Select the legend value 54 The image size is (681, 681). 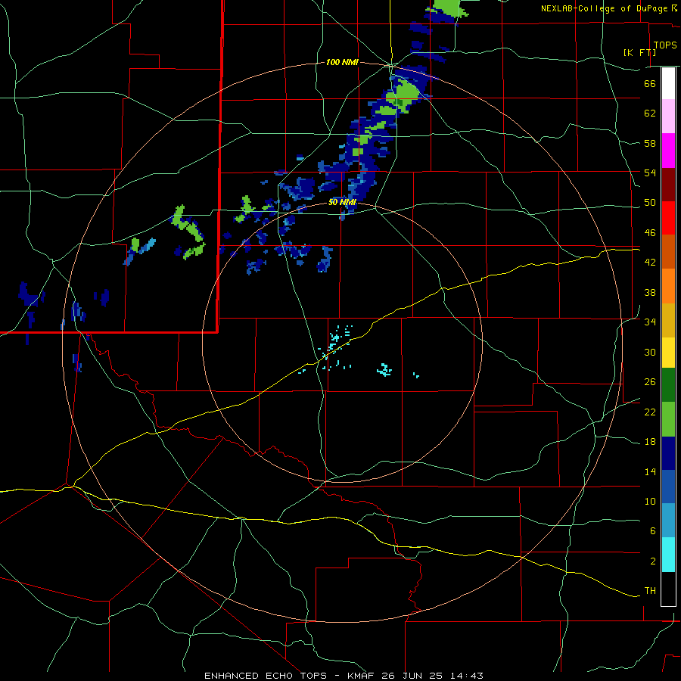(x=650, y=173)
